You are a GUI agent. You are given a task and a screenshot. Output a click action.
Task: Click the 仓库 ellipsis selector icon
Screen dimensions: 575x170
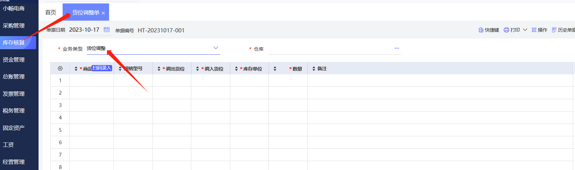click(397, 49)
